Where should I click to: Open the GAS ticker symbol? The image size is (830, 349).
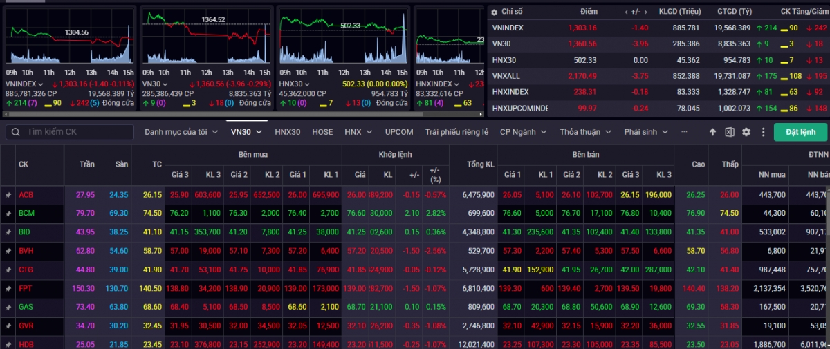[26, 308]
